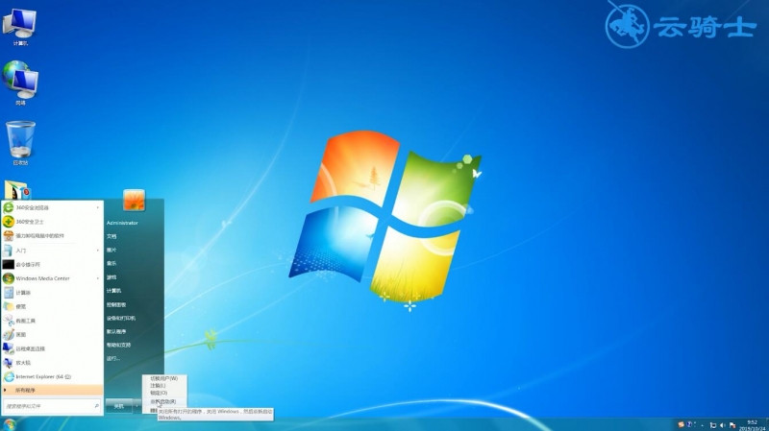Open the Action Center flag icon
This screenshot has height=431, width=769.
click(732, 425)
